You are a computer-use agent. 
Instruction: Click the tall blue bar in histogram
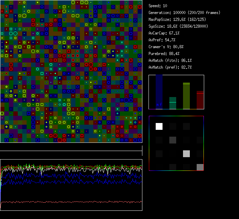(x=159, y=92)
